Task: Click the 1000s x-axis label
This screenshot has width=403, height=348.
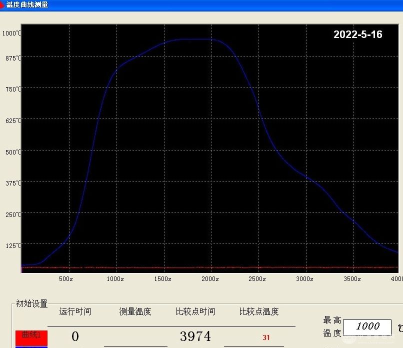Action: click(115, 279)
